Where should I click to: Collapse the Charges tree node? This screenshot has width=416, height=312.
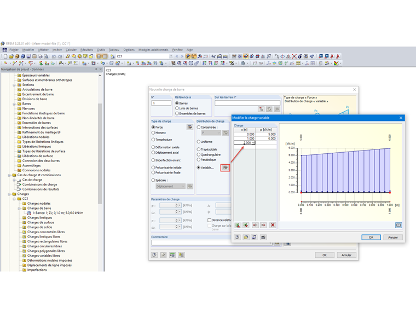(x=9, y=194)
